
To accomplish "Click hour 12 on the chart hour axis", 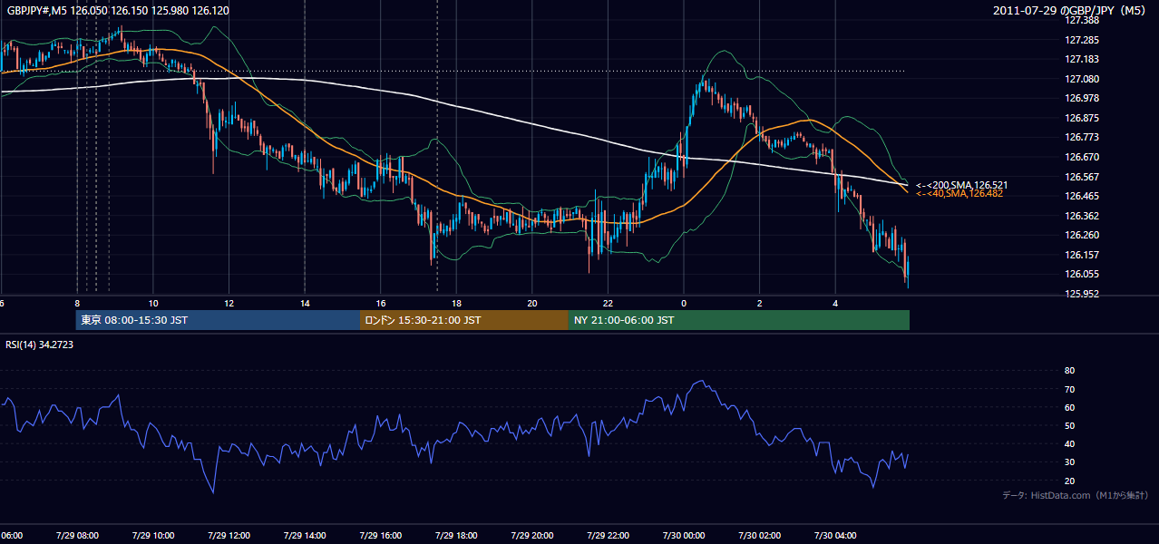I will [x=229, y=303].
